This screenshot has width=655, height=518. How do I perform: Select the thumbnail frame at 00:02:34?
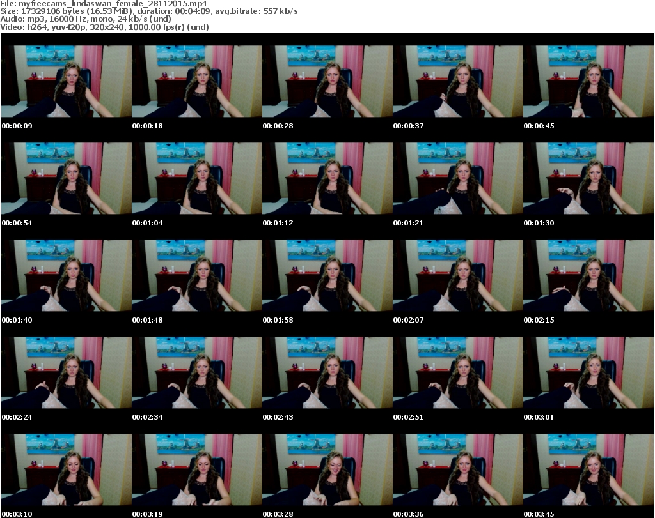tap(197, 372)
